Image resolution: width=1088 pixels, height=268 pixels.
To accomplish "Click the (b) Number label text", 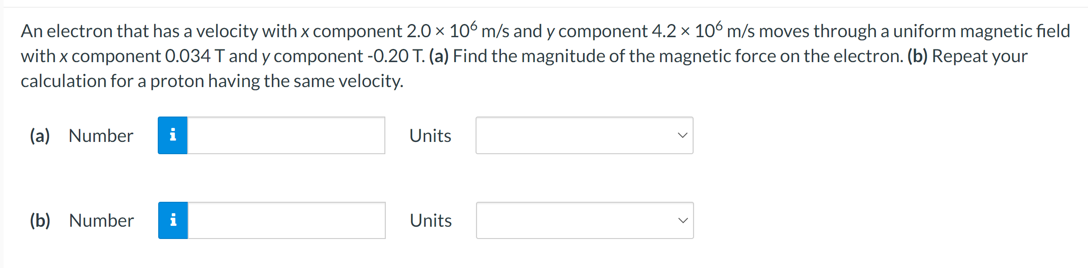I will coord(101,220).
